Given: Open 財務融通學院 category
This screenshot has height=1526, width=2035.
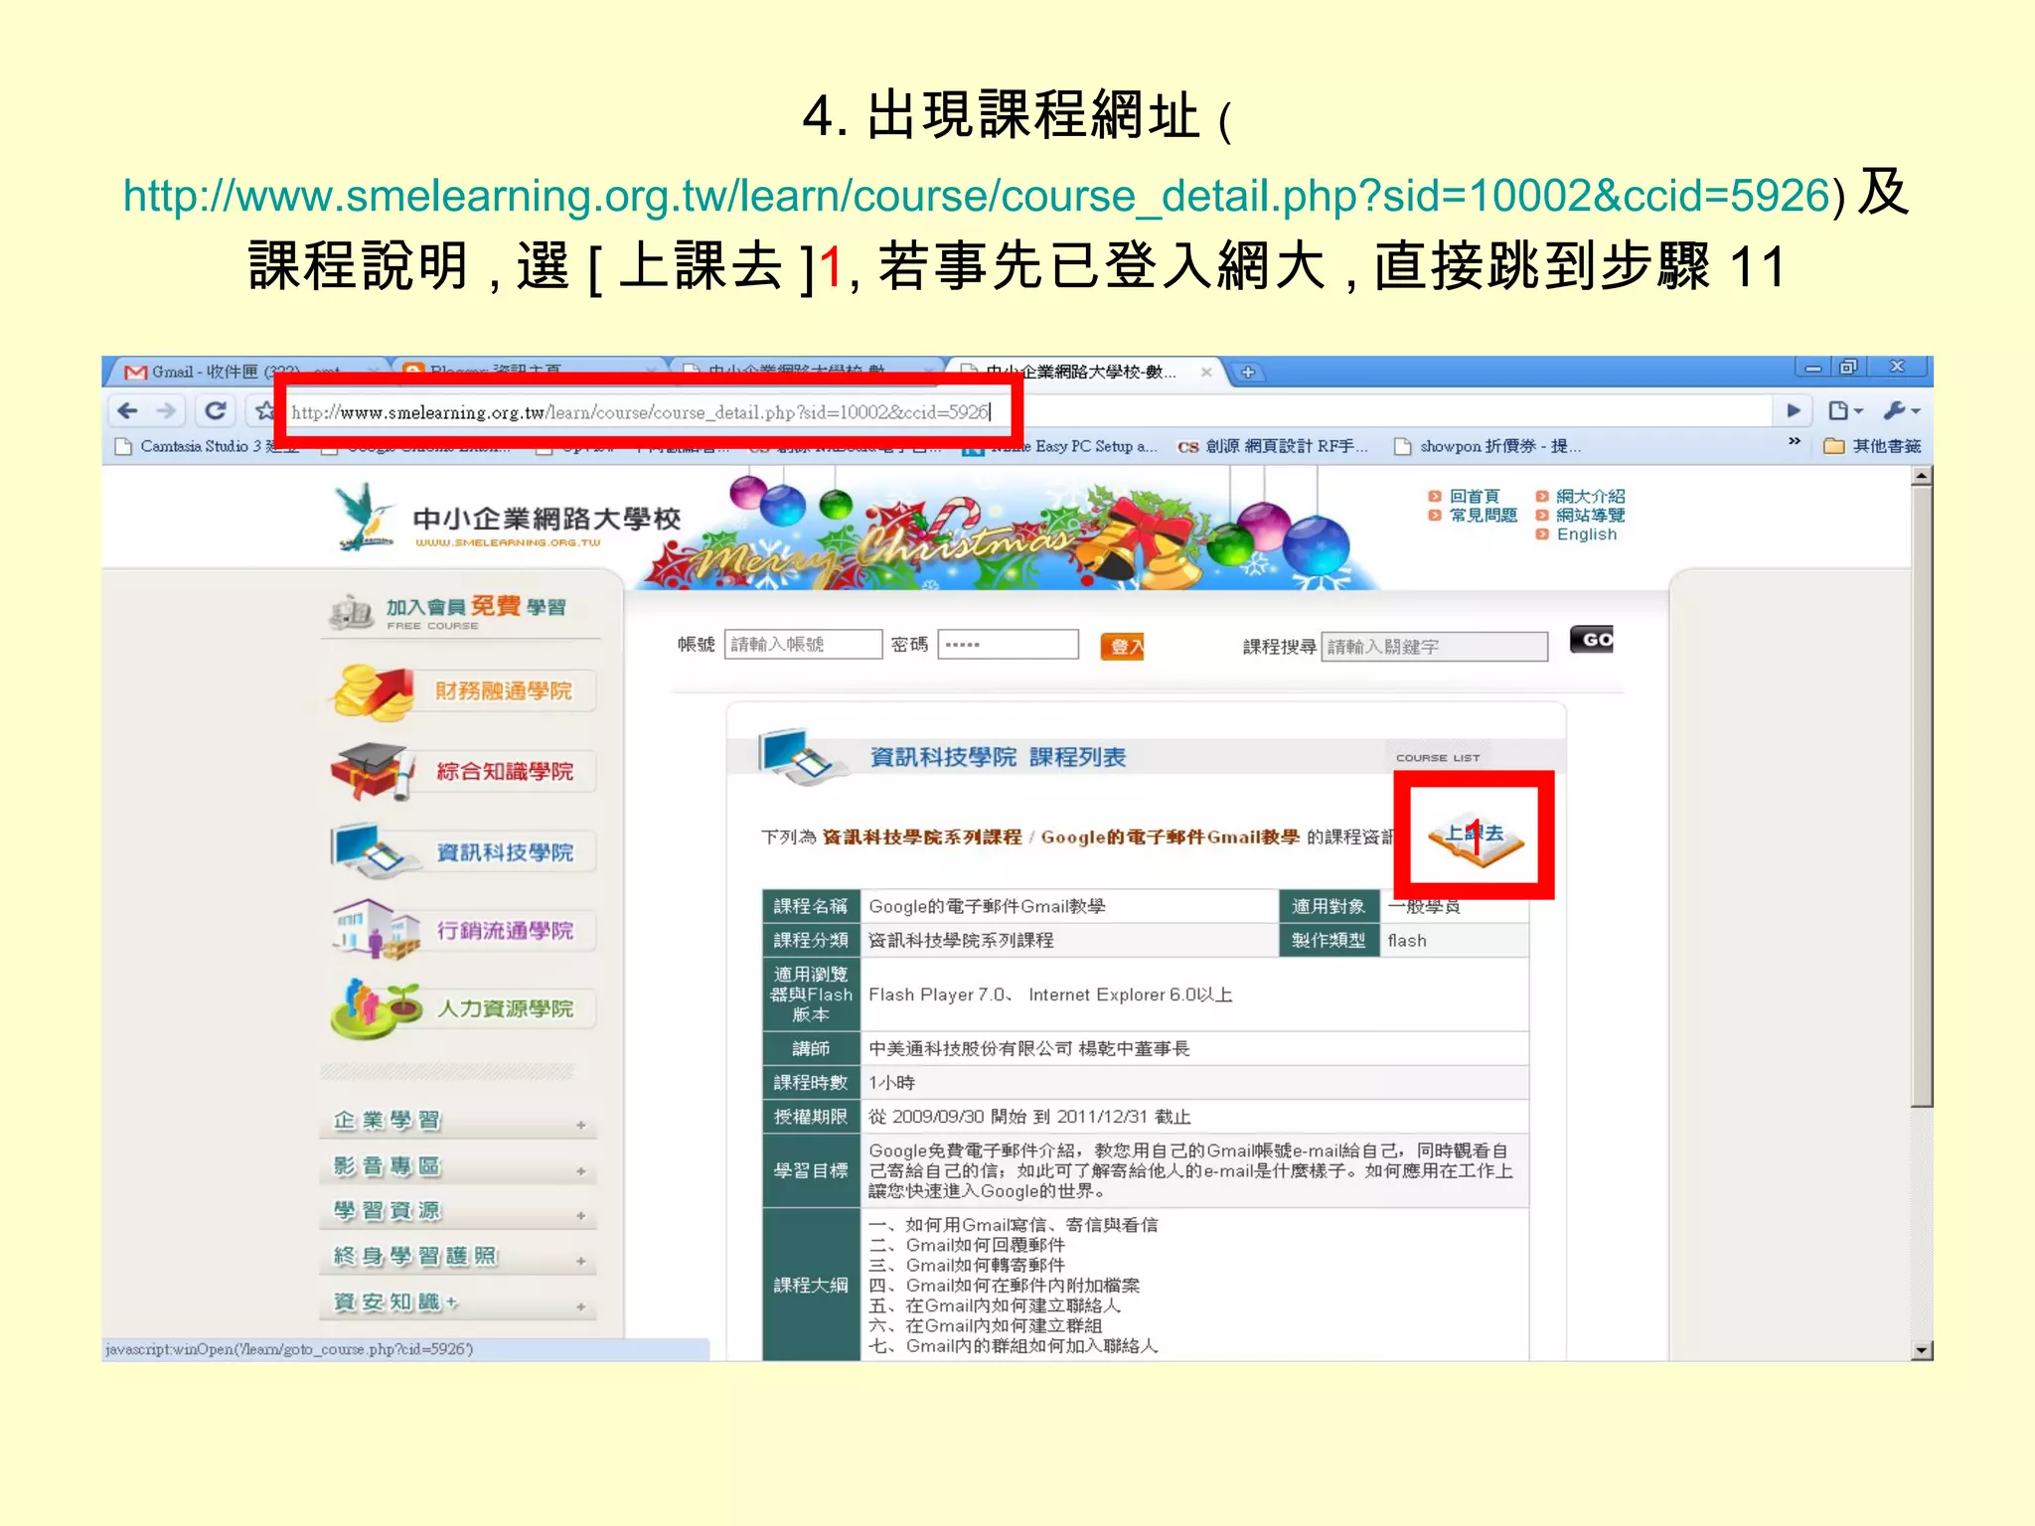Looking at the screenshot, I should [x=464, y=691].
